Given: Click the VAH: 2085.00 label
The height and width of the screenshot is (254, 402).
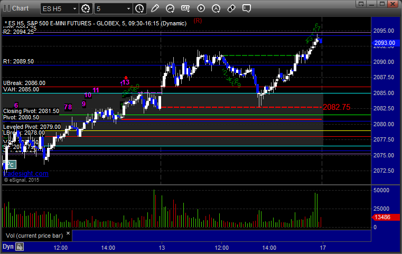Looking at the screenshot, I should [21, 89].
